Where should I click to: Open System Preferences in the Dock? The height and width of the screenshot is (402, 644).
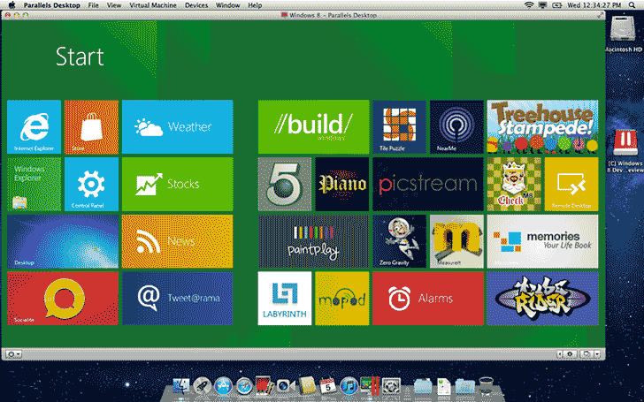coord(391,386)
